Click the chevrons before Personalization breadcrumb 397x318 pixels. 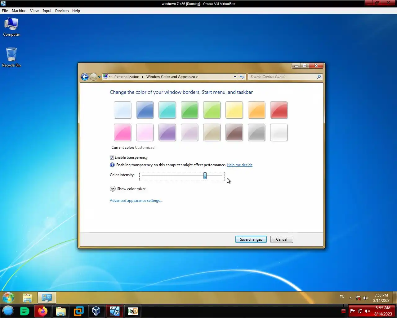click(111, 76)
